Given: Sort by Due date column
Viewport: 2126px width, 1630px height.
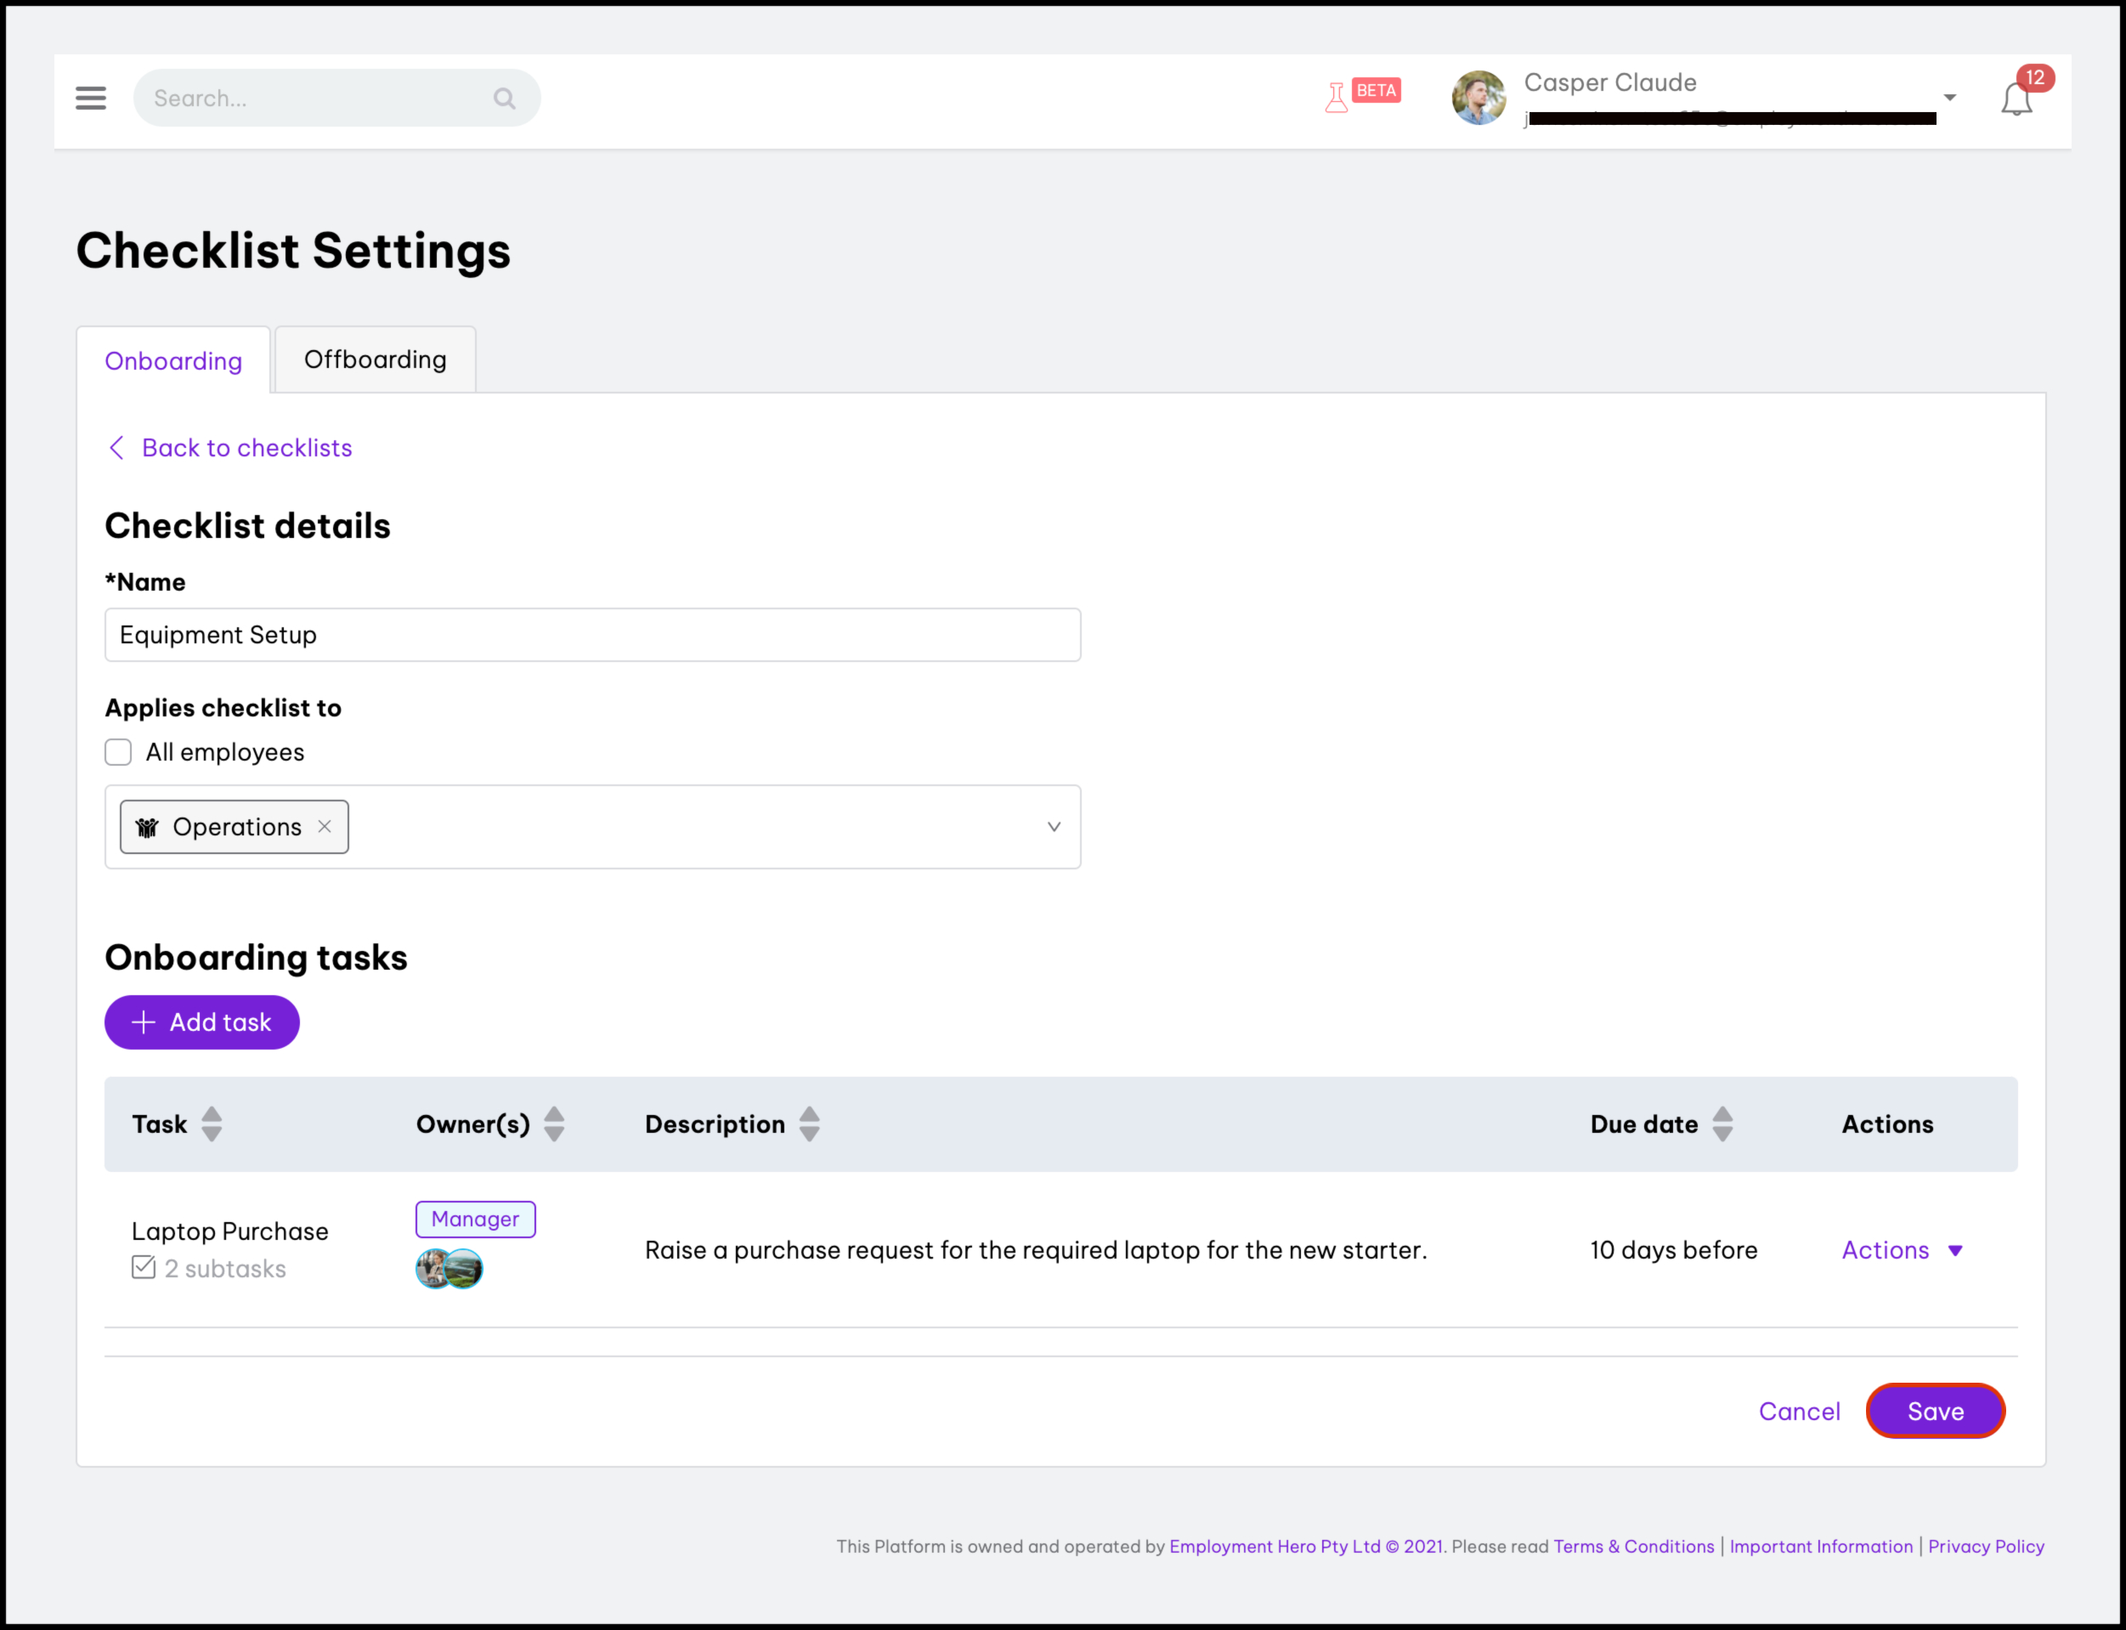Looking at the screenshot, I should click(1722, 1123).
